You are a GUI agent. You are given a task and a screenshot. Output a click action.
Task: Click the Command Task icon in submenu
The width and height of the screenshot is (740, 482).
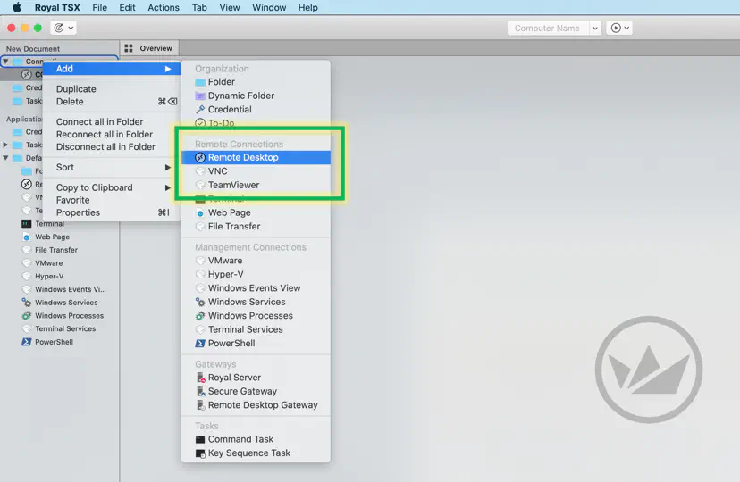coord(200,439)
